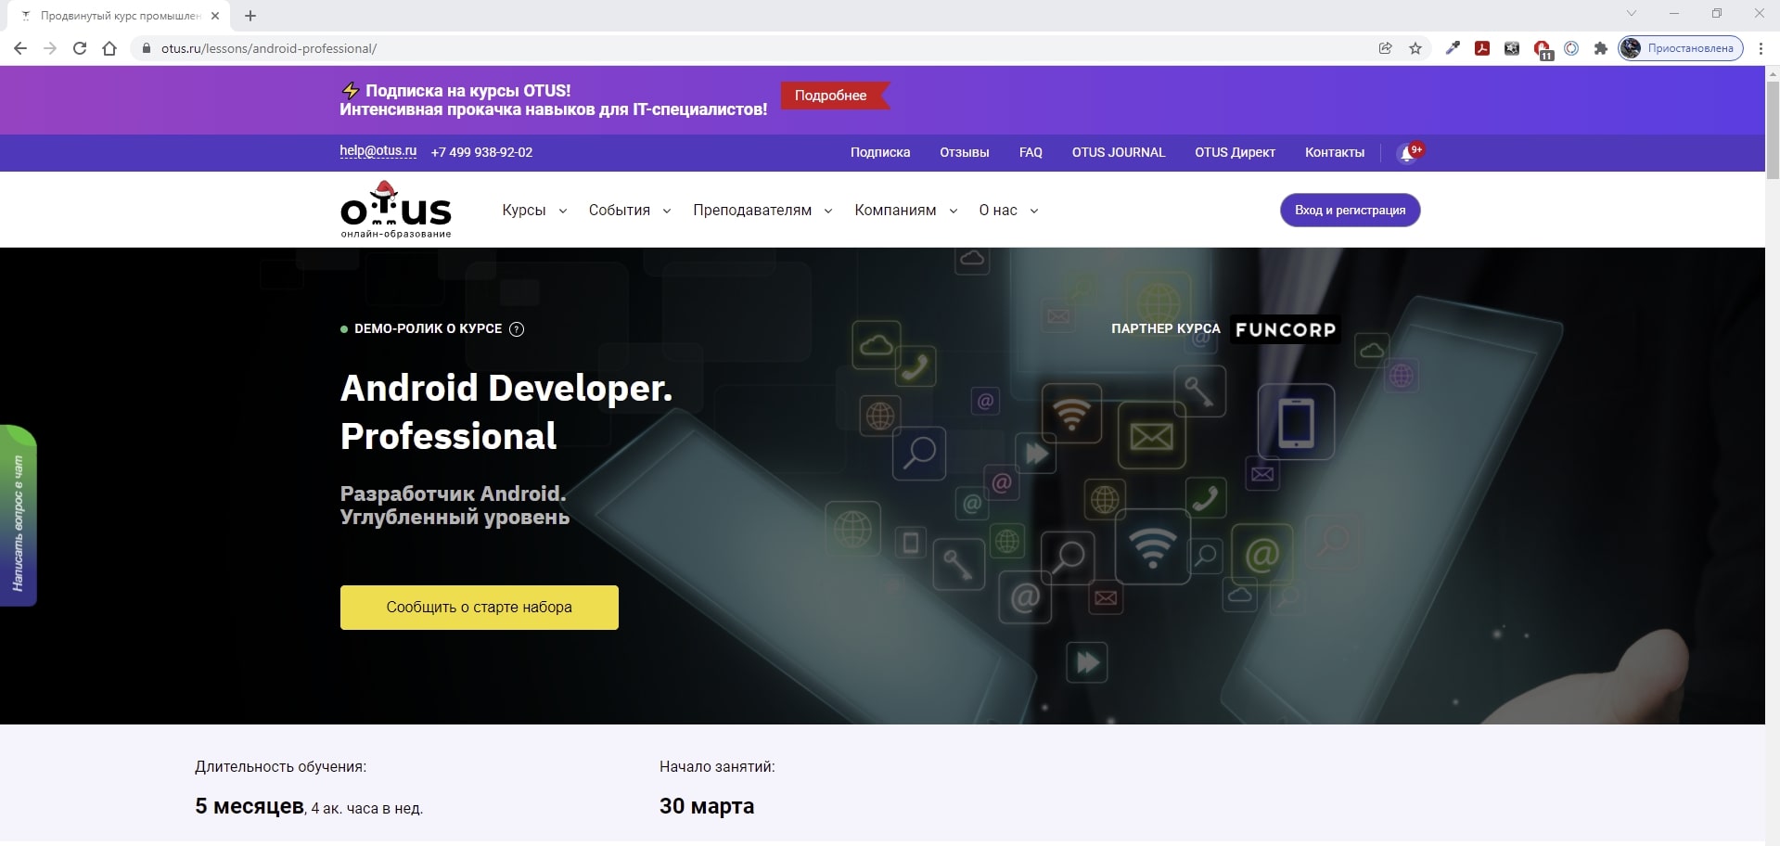Expand the Преподавателям menu
The image size is (1780, 846).
[x=762, y=211]
